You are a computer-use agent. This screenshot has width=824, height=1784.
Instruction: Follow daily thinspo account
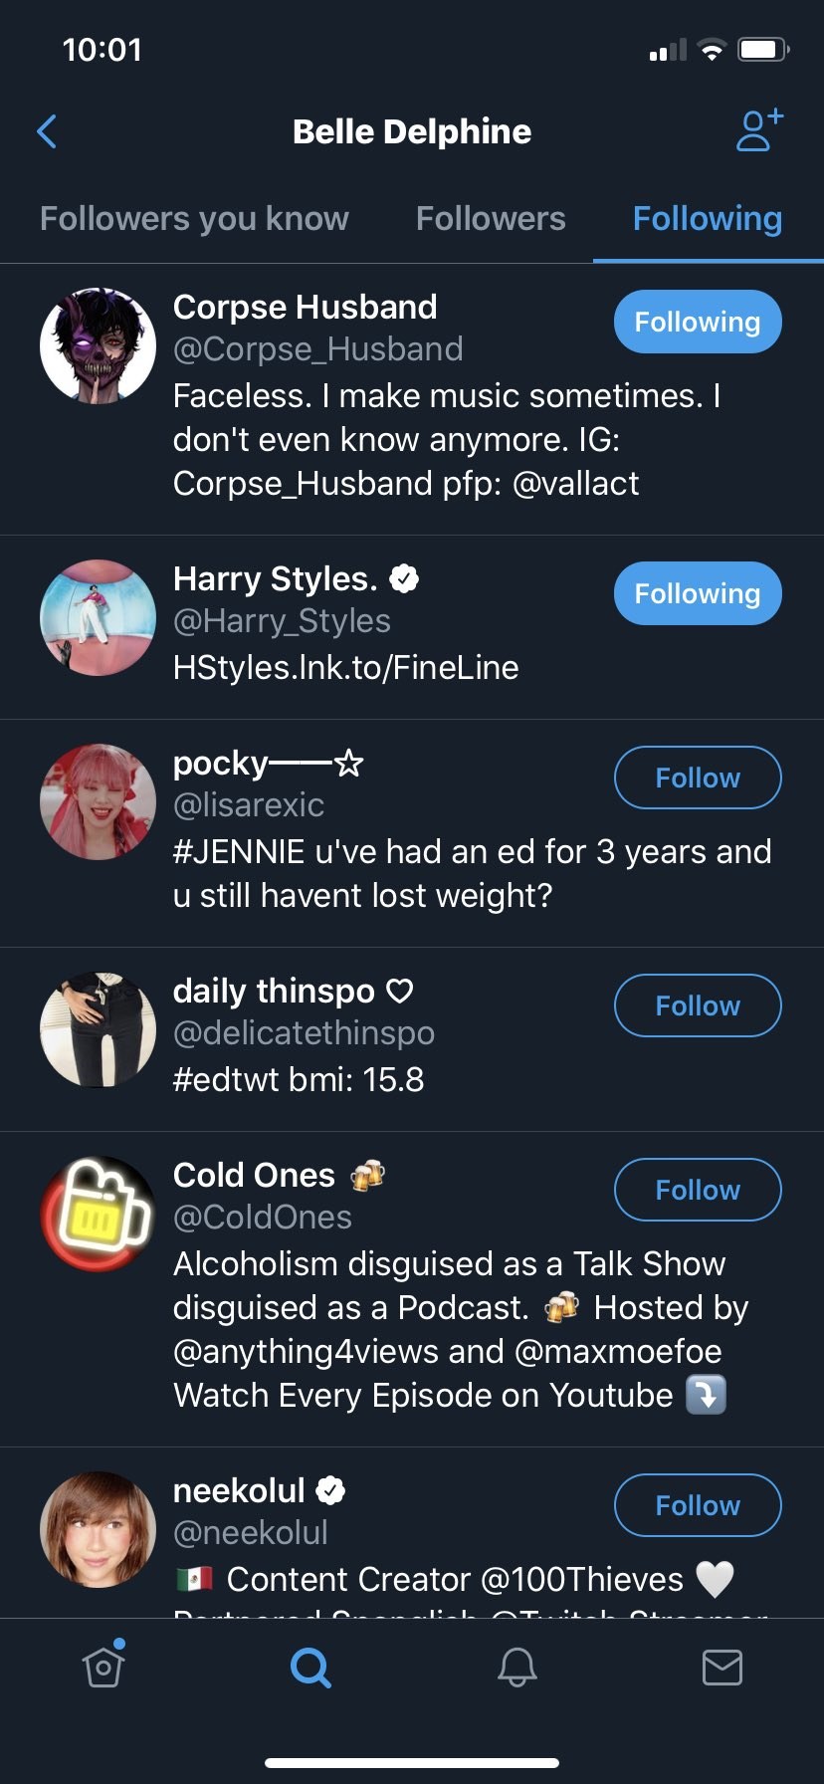pyautogui.click(x=697, y=1005)
